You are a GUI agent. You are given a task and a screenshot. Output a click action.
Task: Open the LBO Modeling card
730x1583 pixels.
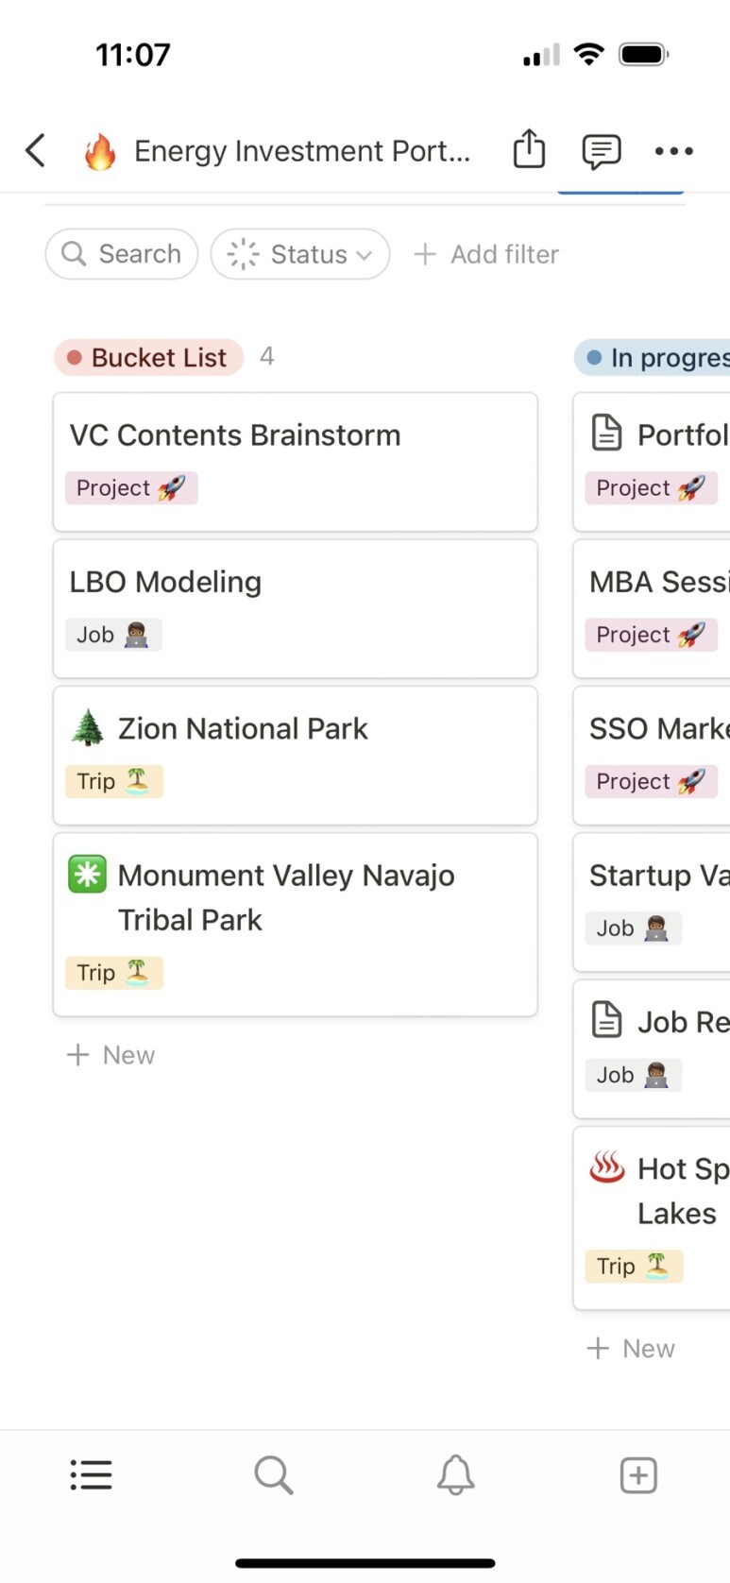(296, 608)
